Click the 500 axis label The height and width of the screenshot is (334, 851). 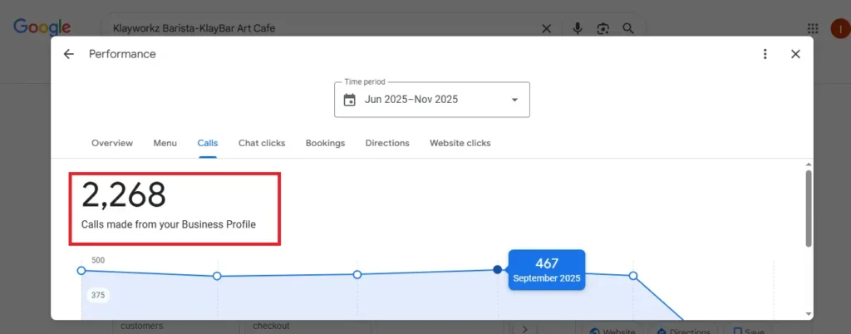(98, 260)
